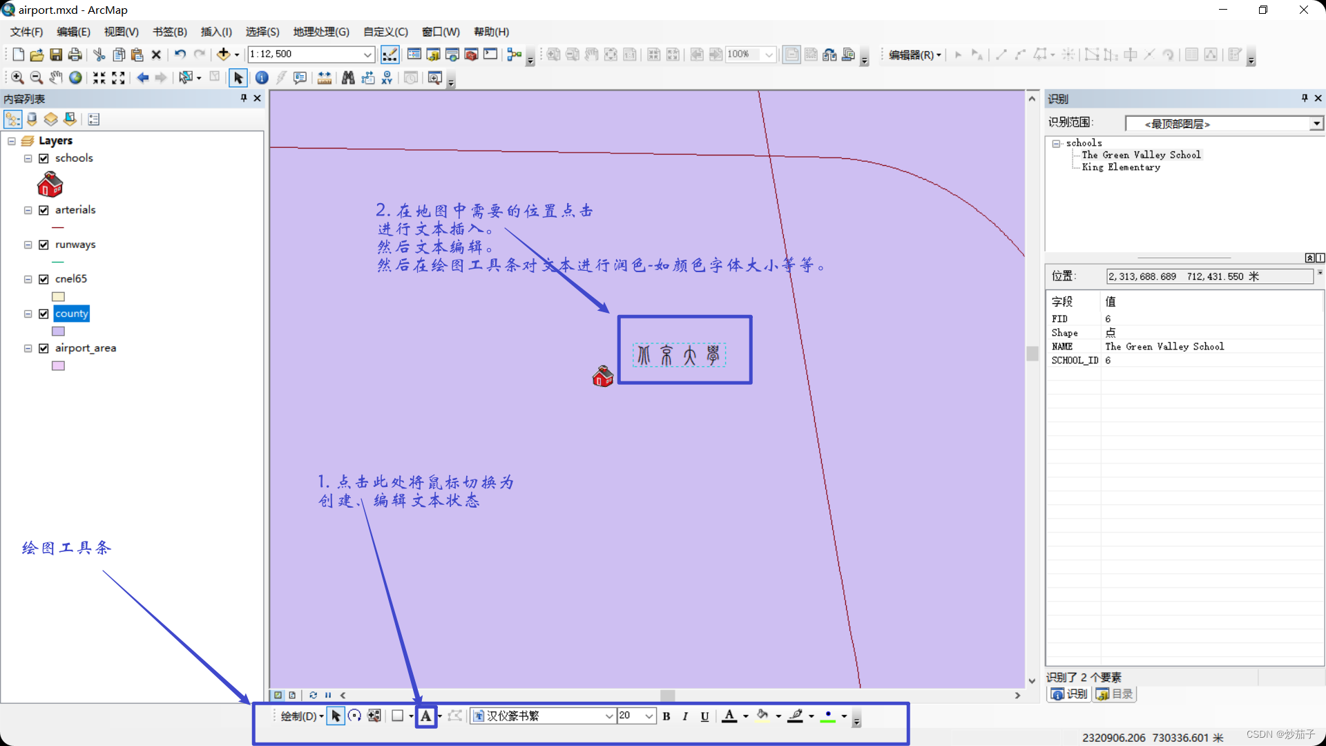Viewport: 1326px width, 746px height.
Task: Open the 书签 menu
Action: coord(170,32)
